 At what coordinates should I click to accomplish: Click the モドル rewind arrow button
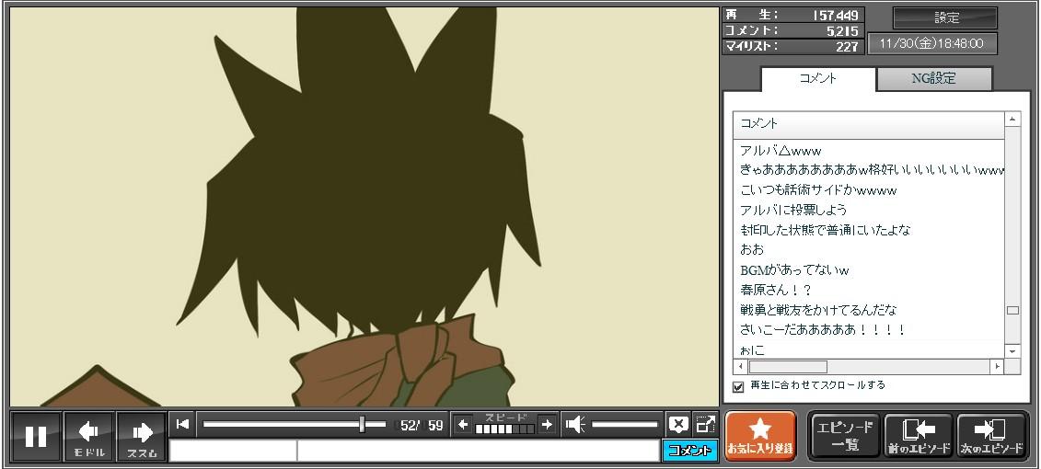[x=88, y=436]
